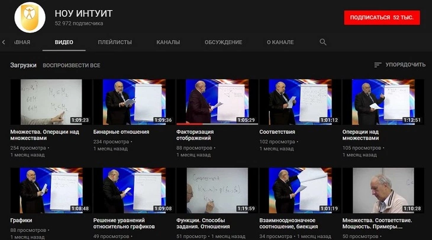
Task: Open the channel search magnifier icon
Action: point(323,42)
